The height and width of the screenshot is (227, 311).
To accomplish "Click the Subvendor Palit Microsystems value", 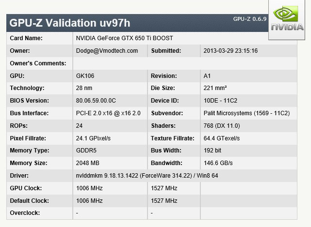I will (x=246, y=113).
